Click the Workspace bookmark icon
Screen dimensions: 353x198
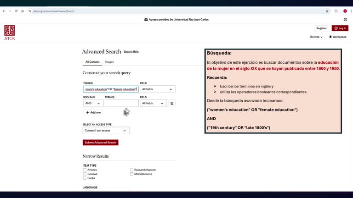pos(330,37)
